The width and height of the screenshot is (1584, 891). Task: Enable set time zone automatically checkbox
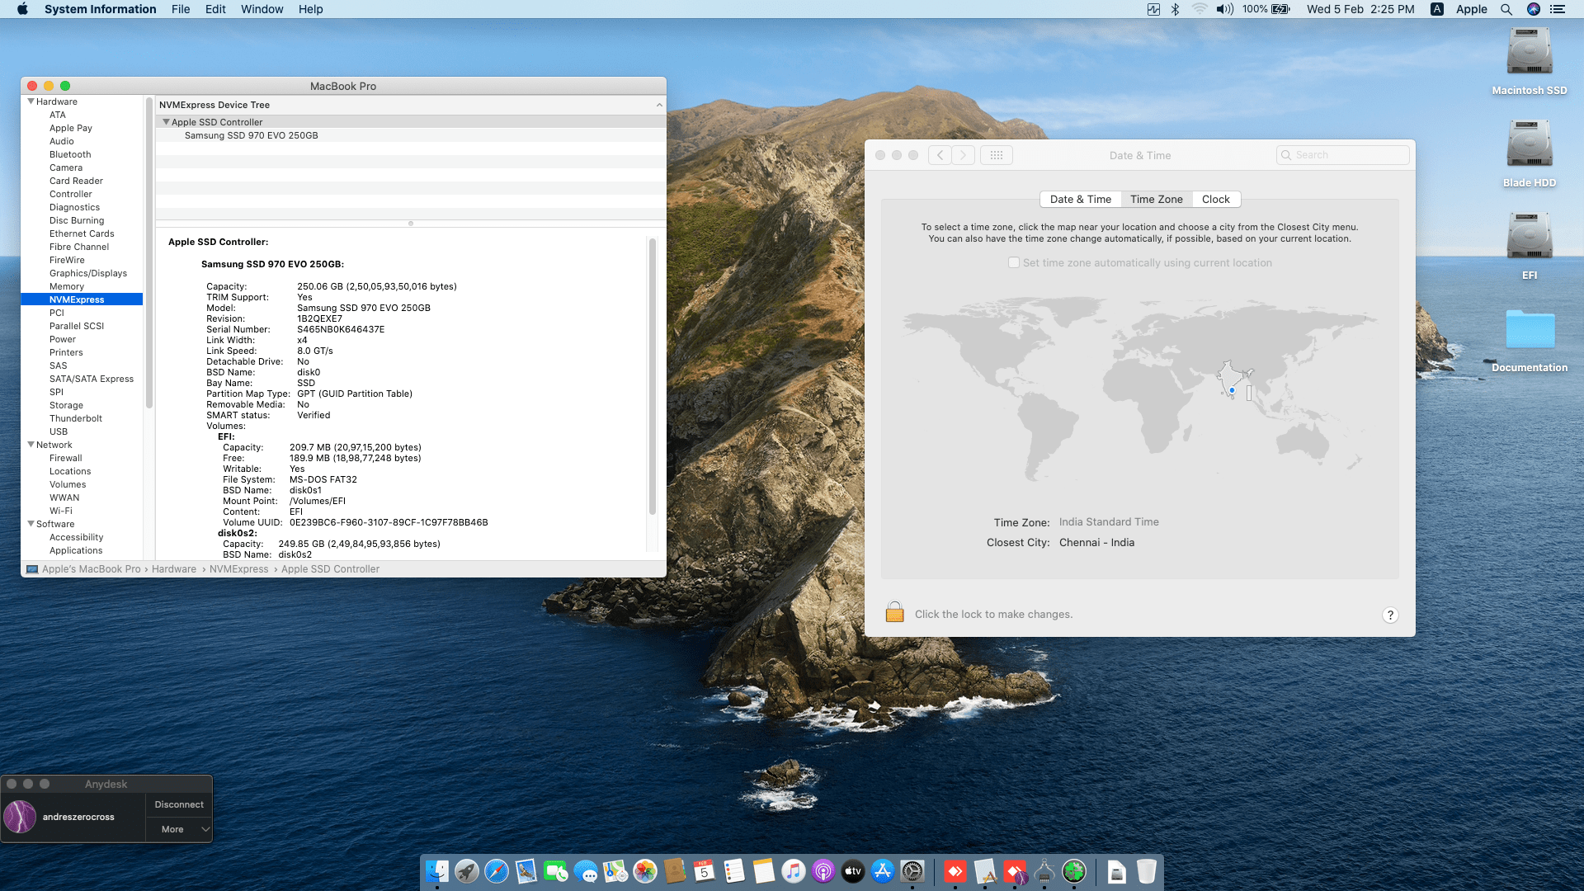click(x=1013, y=262)
